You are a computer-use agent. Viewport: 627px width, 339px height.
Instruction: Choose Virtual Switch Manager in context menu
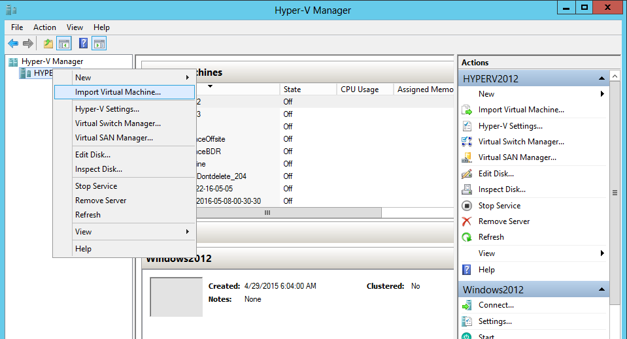[x=124, y=123]
